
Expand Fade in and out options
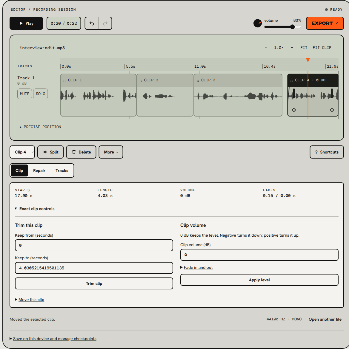[x=196, y=268]
